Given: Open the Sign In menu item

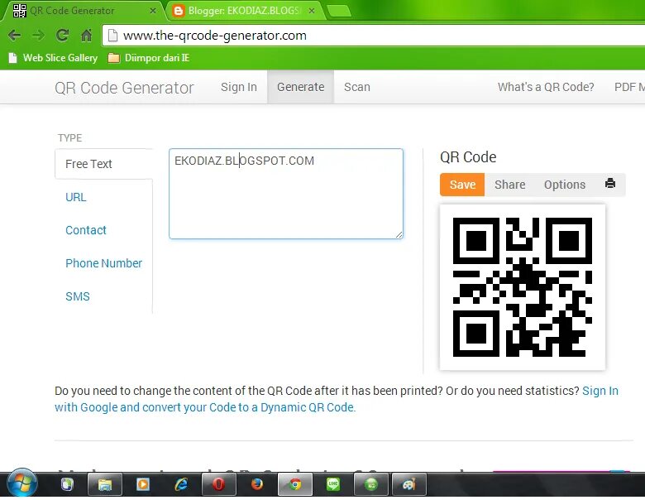Looking at the screenshot, I should [239, 87].
